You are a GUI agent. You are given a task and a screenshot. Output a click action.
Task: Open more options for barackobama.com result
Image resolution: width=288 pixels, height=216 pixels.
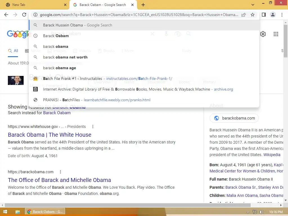[x=60, y=172]
